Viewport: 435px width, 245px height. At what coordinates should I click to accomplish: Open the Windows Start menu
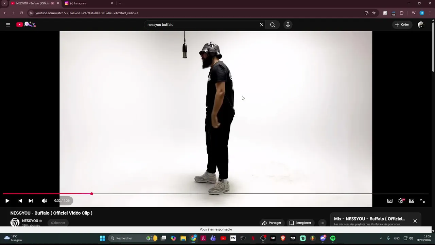(x=102, y=238)
